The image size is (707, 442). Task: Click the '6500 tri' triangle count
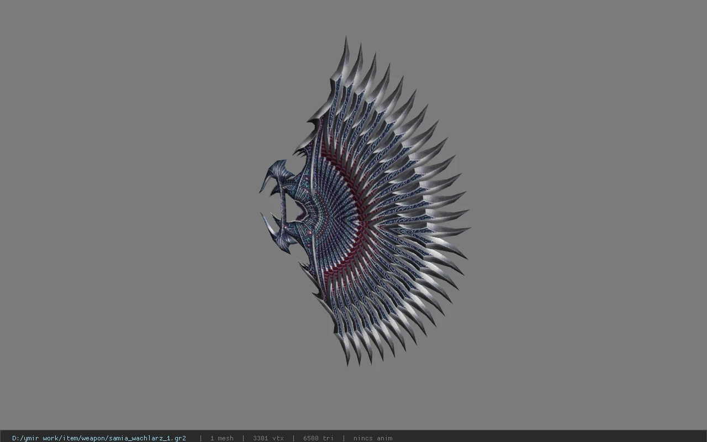click(318, 438)
